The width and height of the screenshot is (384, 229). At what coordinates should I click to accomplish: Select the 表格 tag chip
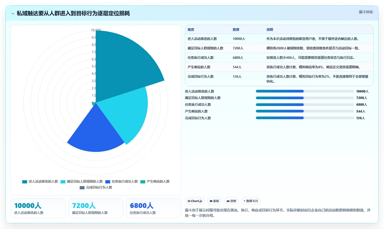214,201
